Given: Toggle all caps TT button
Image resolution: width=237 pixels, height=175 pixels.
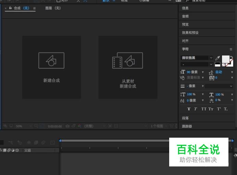Looking at the screenshot, I should coord(204,109).
